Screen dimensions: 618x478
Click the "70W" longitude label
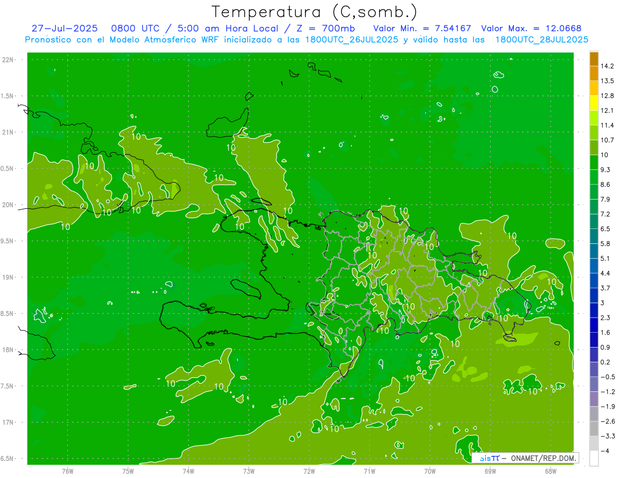pos(430,471)
